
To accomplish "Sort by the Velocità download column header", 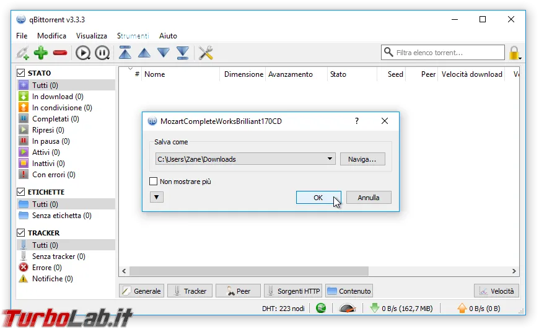I will coord(471,74).
